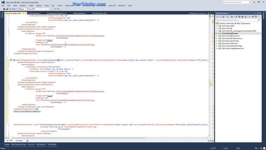
Task: Open the editor zoom percentage dropdown
Action: point(12,138)
